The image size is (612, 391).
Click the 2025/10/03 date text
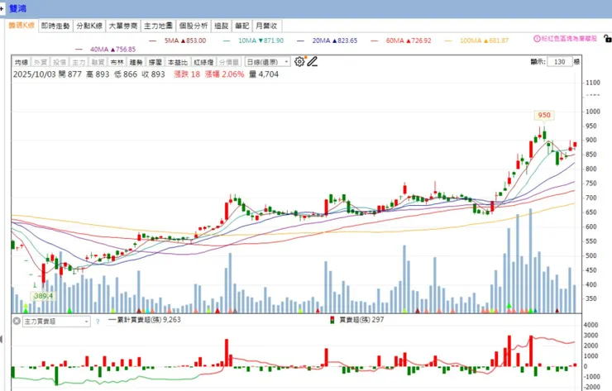(35, 74)
